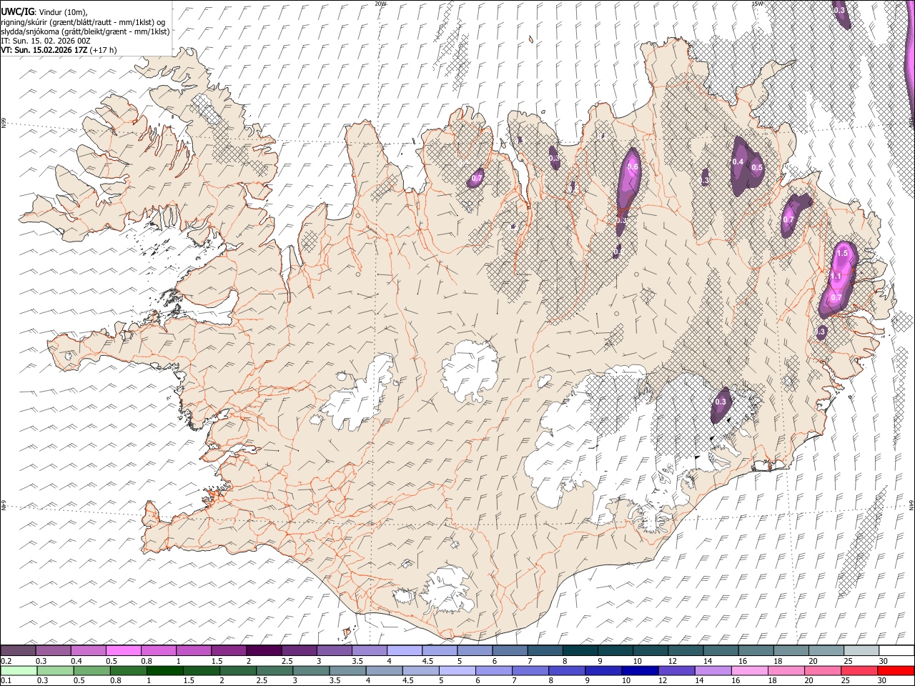Pick lower legend swatch between 25 and 30
915x686 pixels.
[858, 671]
